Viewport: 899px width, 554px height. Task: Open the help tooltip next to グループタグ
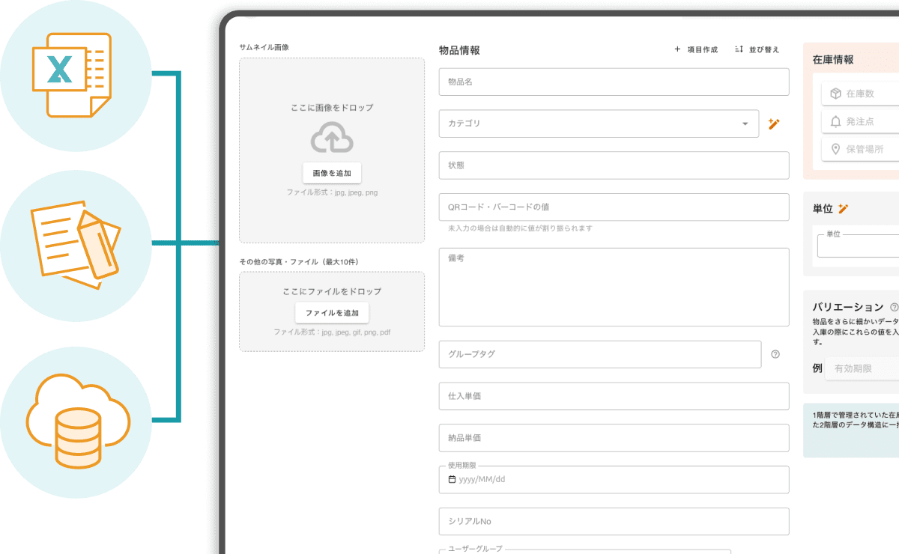pos(775,354)
